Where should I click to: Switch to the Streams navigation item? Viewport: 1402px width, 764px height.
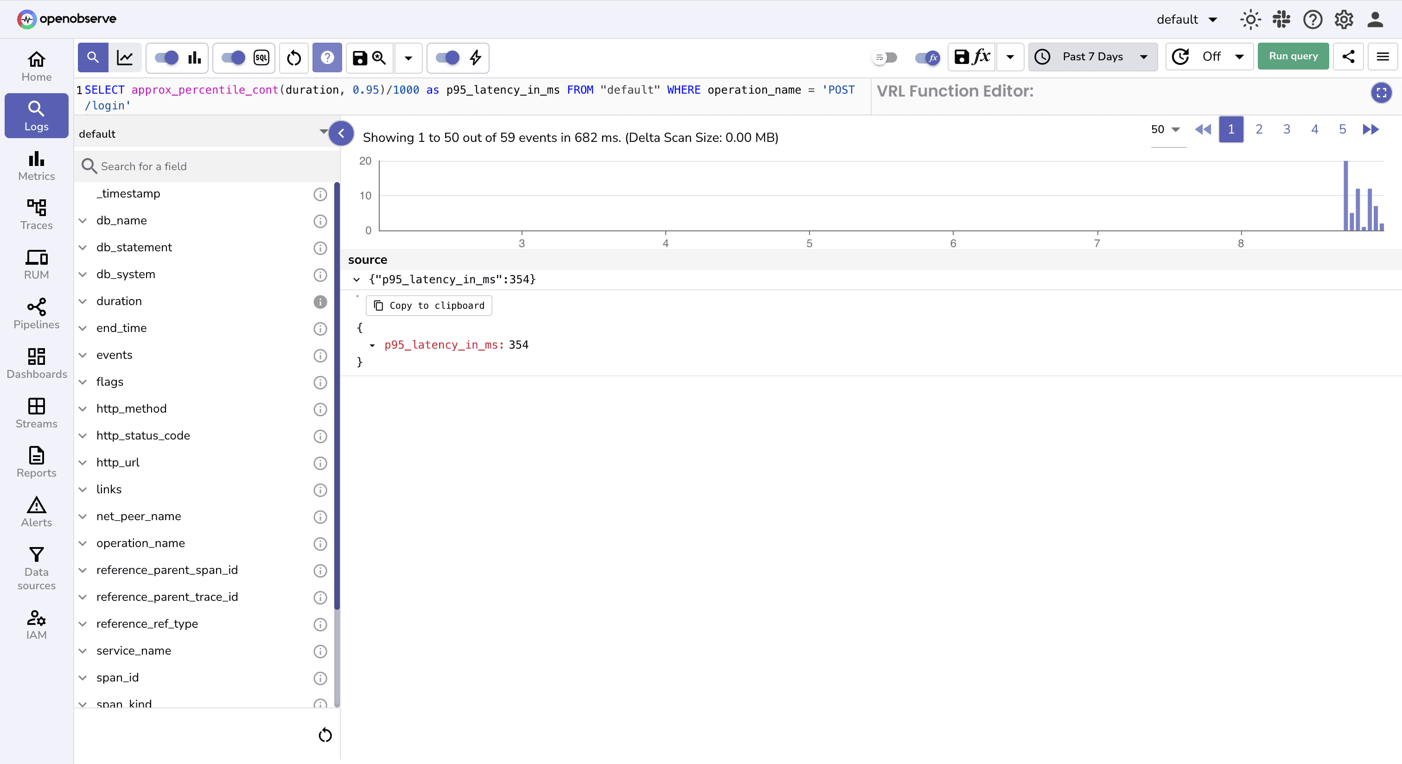(x=36, y=413)
